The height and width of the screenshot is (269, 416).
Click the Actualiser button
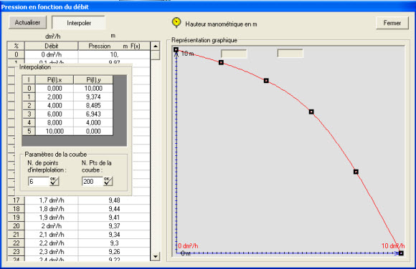27,22
